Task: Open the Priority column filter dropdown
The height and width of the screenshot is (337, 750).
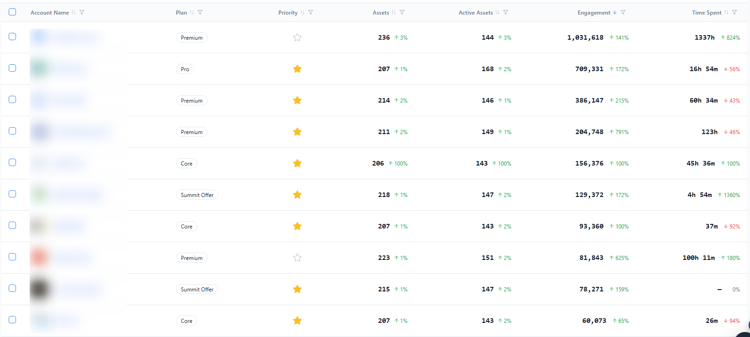Action: tap(311, 12)
